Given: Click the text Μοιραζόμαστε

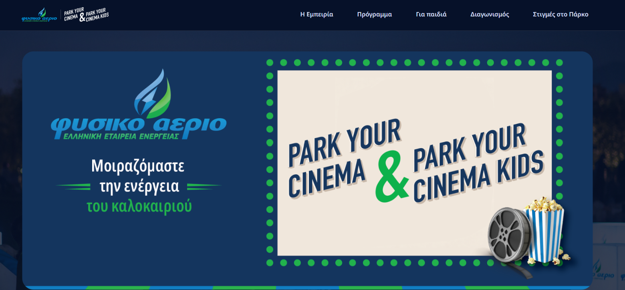Looking at the screenshot, I should (138, 166).
